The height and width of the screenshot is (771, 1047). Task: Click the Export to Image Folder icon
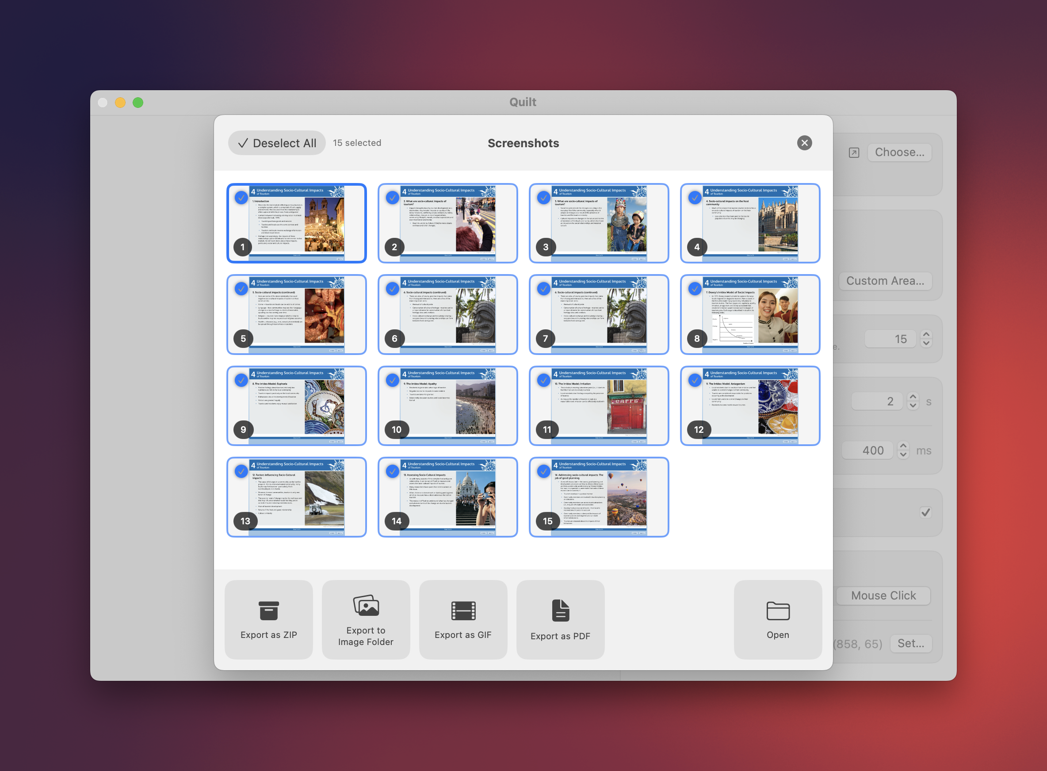pos(366,605)
